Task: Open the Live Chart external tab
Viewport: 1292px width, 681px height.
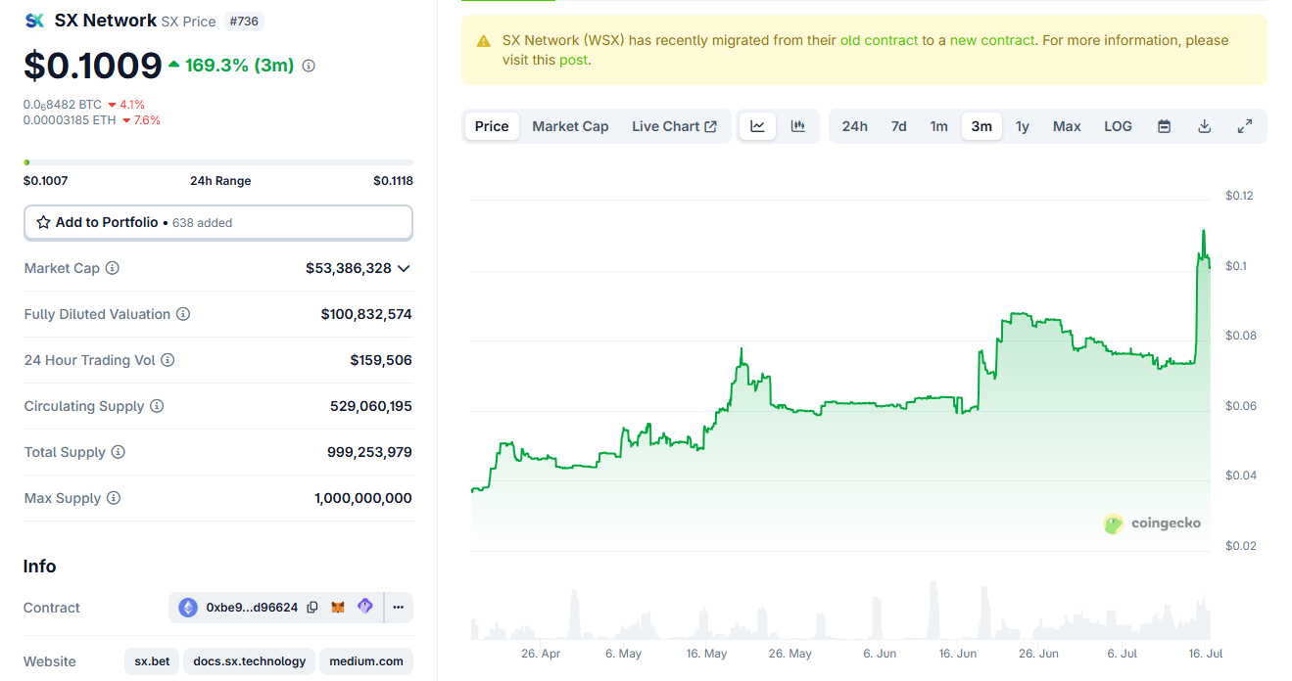Action: click(x=674, y=126)
